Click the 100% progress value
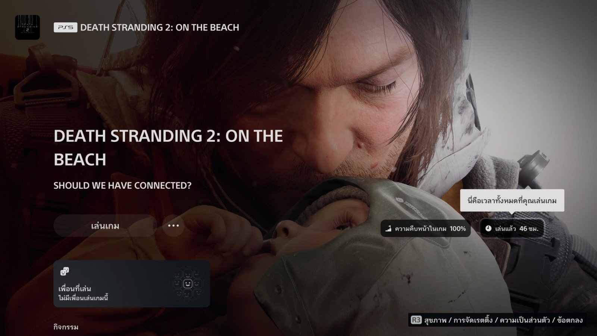This screenshot has width=597, height=336. tap(458, 228)
